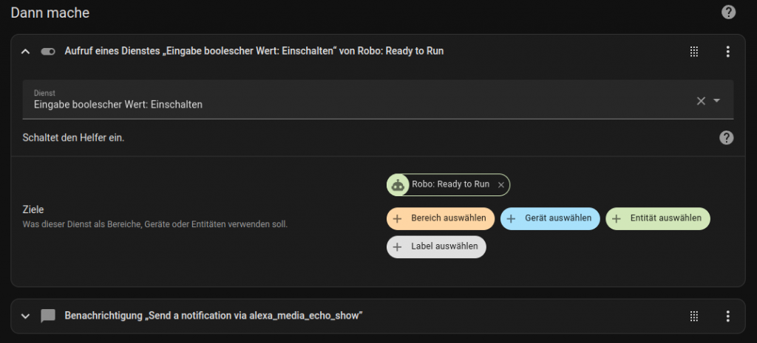The image size is (757, 343).
Task: Grab drag handle of the Robo service action
Action: pyautogui.click(x=693, y=52)
